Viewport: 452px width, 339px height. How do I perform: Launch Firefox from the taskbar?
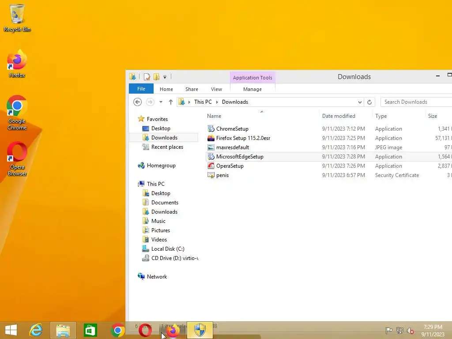[173, 330]
